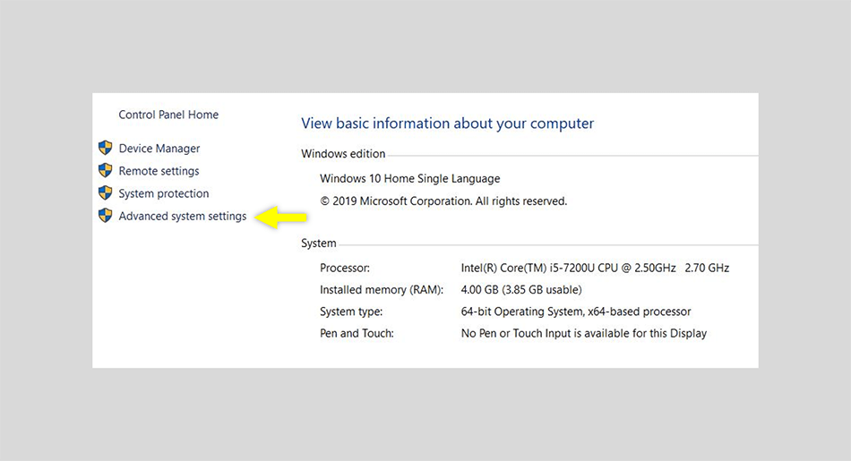The height and width of the screenshot is (461, 851).
Task: Select the RAM value '4.00 GB (3.85 GB usable)'
Action: pos(521,290)
